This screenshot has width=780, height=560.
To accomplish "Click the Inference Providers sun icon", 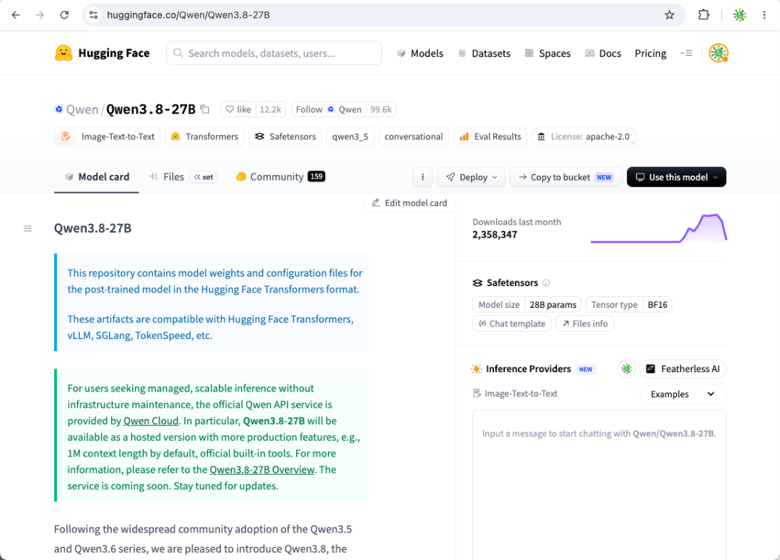I will coord(477,369).
